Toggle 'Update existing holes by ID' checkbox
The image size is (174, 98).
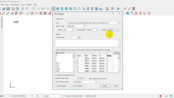(x=55, y=75)
